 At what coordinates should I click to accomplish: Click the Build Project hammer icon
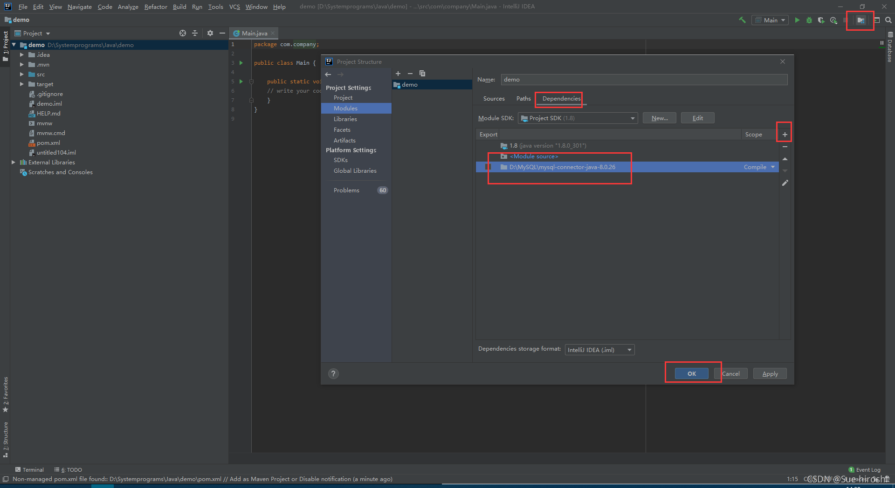click(743, 20)
